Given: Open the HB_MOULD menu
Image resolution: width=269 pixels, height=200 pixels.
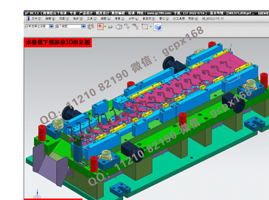Looking at the screenshot, I should (211, 18).
